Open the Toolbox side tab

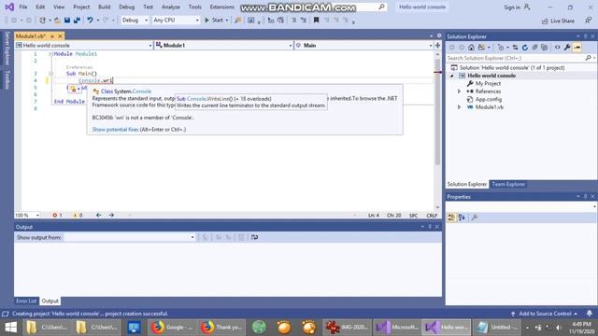[x=7, y=80]
